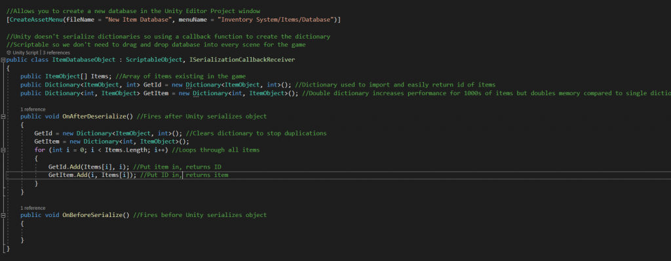Click ScriptableObject in the class declaration

click(x=151, y=60)
